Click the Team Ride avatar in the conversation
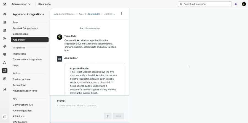Screen dimensions: 248x123 (60, 37)
